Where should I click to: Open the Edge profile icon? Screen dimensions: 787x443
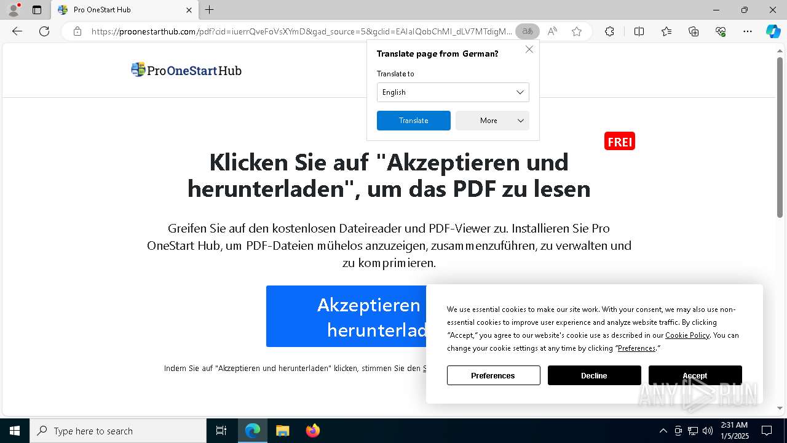click(x=14, y=10)
